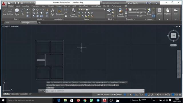Activate the Fillet tool in Modify panel
The height and width of the screenshot is (103, 183).
point(41,13)
